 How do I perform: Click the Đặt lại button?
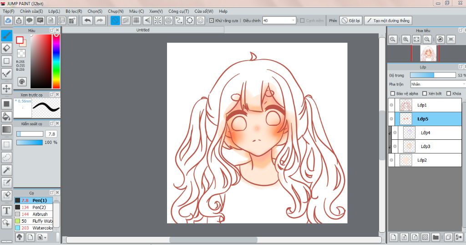coord(351,20)
